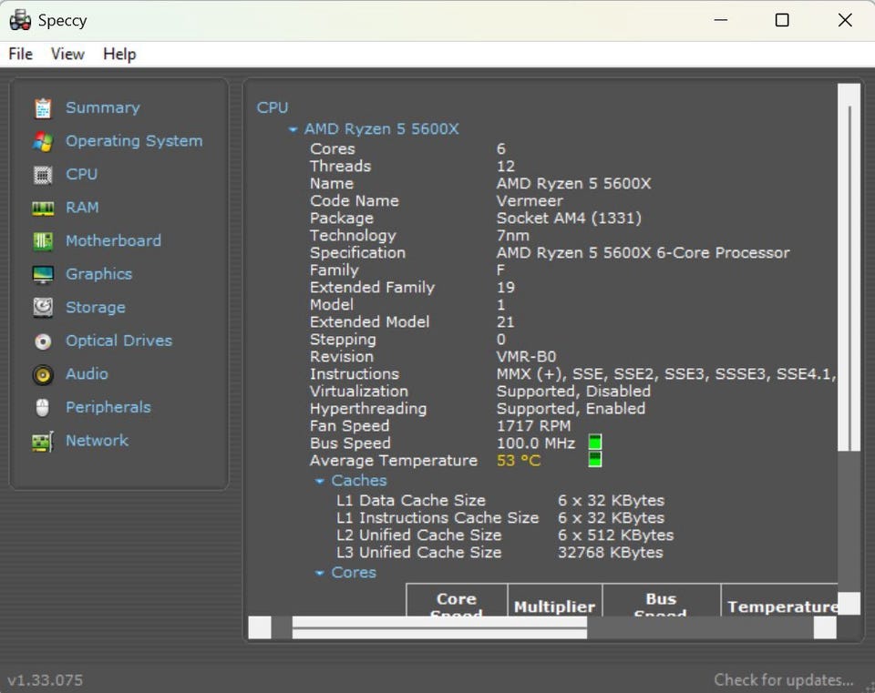This screenshot has height=693, width=875.
Task: Select the Operating System Windows flag icon
Action: coord(43,142)
